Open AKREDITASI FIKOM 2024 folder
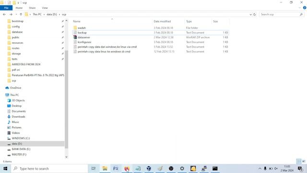This screenshot has width=307, height=173. pos(26,64)
